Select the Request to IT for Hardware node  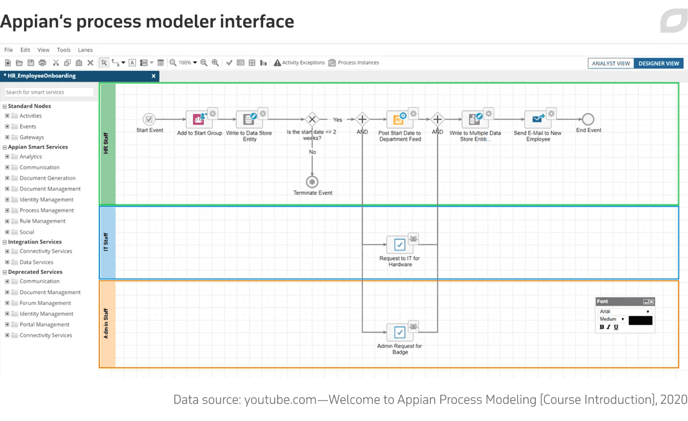tap(399, 245)
